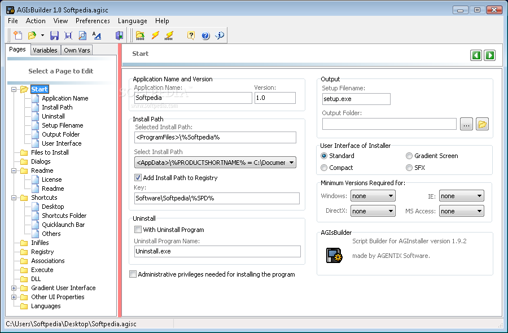The width and height of the screenshot is (508, 333).
Task: Open the File menu
Action: 12,21
